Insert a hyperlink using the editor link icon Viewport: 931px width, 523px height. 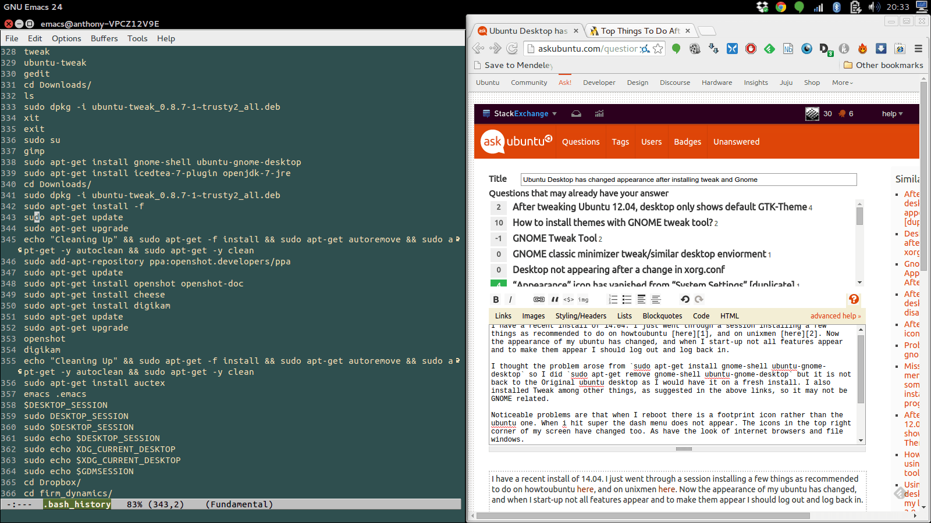click(539, 299)
